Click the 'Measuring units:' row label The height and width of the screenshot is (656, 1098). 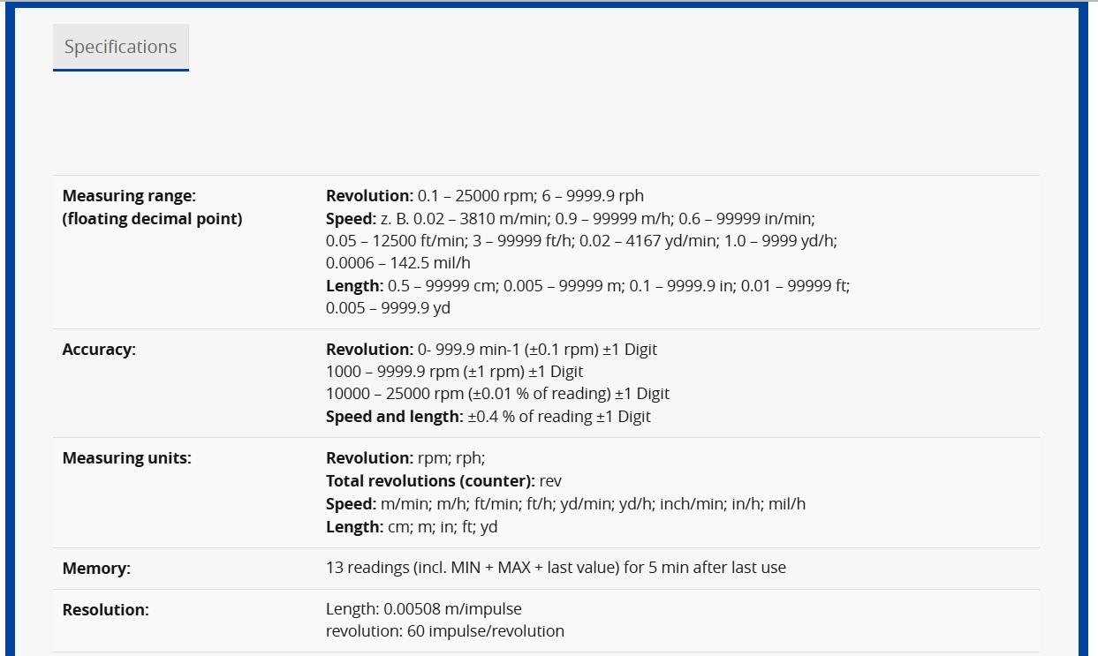127,458
